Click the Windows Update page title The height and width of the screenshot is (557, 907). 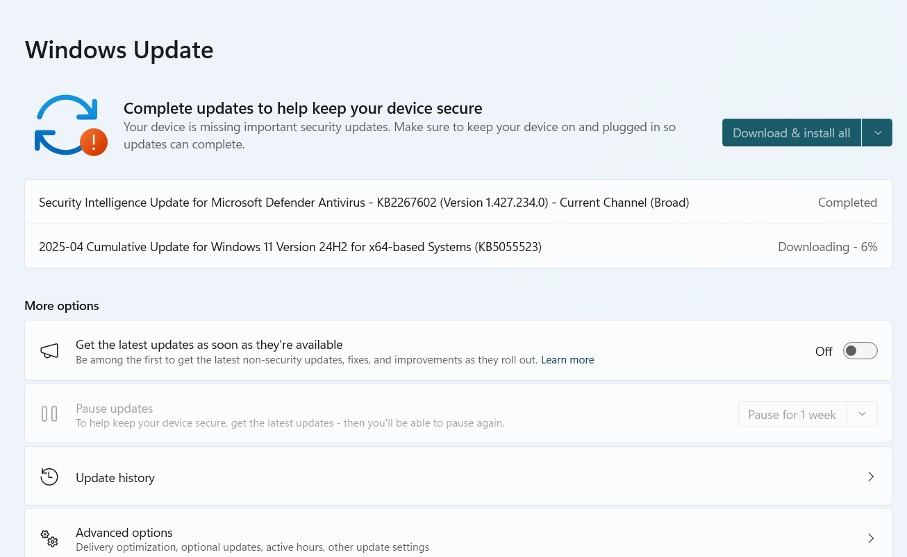click(119, 50)
